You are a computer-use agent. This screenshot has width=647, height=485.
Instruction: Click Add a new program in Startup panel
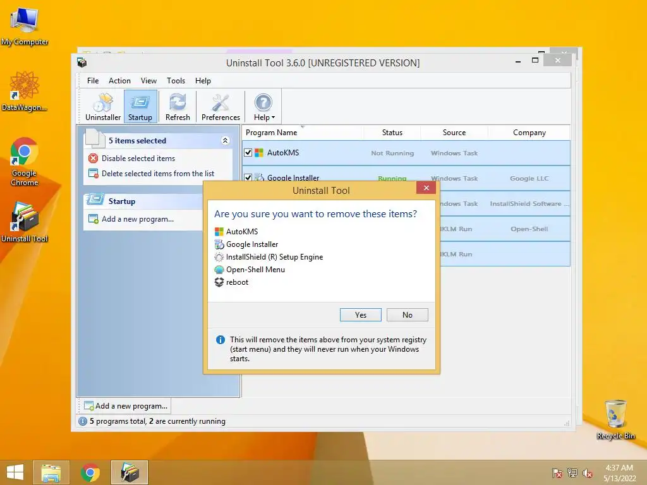138,219
